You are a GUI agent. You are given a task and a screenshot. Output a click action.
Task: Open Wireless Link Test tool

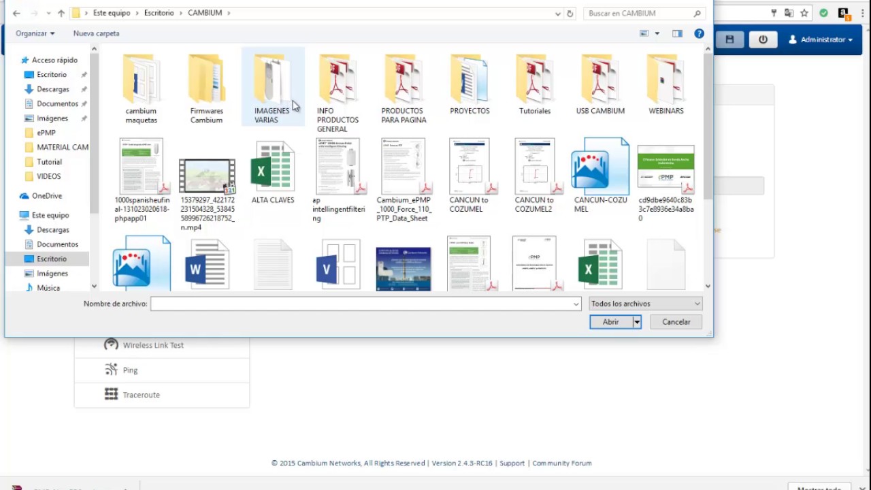coord(153,345)
